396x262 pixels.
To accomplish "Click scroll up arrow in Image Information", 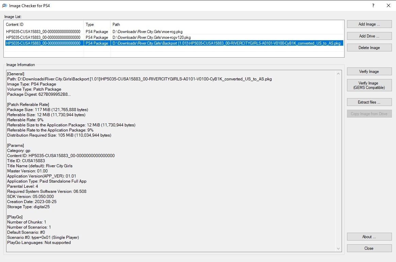I will (338, 74).
